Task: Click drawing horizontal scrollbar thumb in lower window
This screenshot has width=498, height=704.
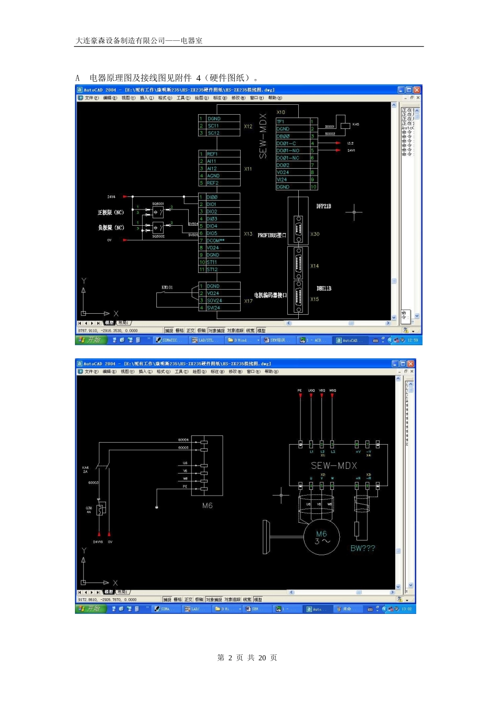Action: pyautogui.click(x=359, y=592)
